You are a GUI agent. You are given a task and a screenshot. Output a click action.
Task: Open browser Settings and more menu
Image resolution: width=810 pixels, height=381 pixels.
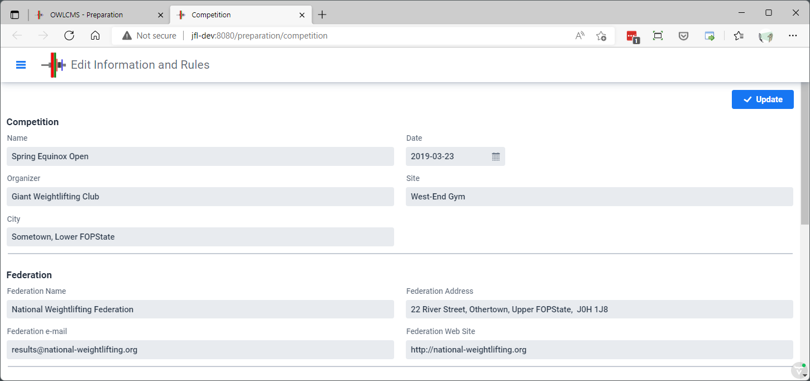793,36
